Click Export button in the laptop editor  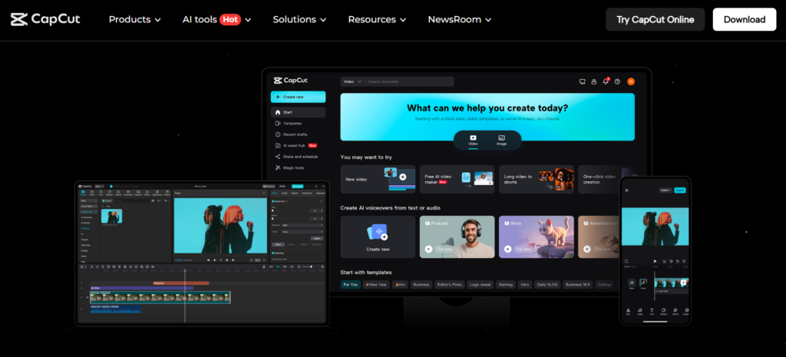tap(297, 186)
